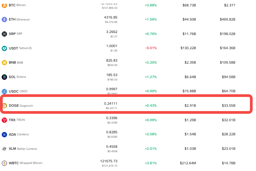
Task: Click the XRP price 3.2662
Action: [x=111, y=32]
